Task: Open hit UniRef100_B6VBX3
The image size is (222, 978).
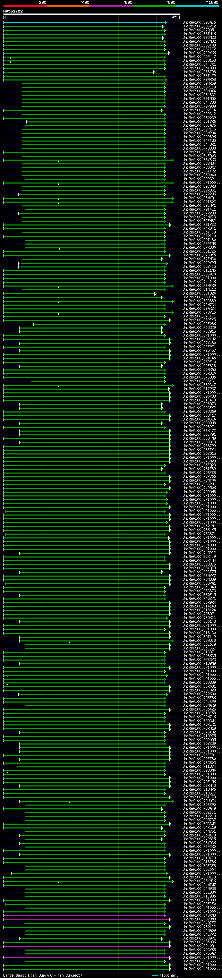Action: pyautogui.click(x=199, y=160)
